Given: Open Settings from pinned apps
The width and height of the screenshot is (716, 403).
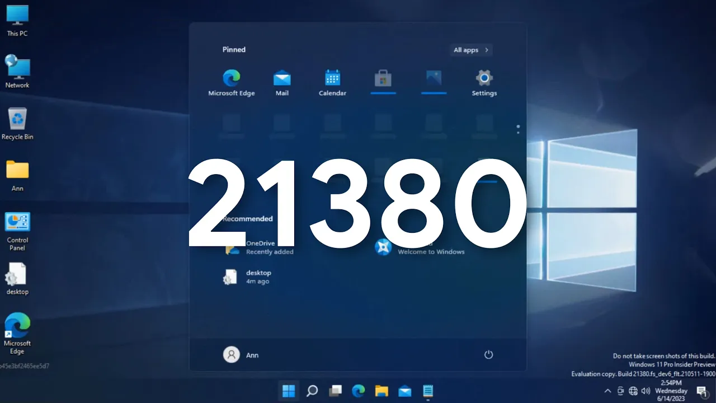Looking at the screenshot, I should pos(484,83).
